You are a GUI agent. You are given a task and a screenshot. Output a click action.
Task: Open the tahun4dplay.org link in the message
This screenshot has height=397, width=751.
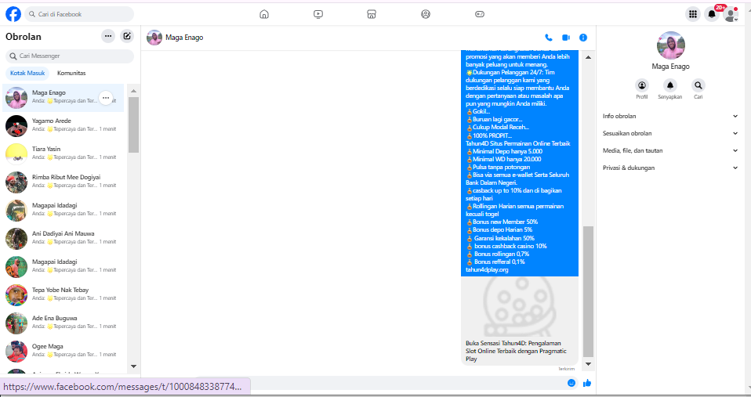[487, 270]
